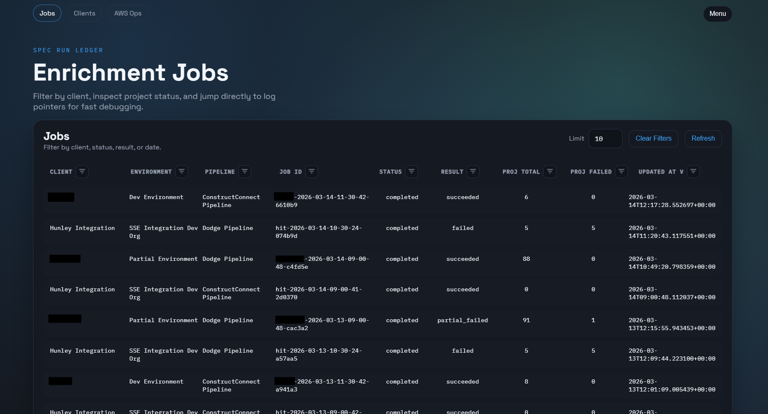
Task: Click the timestamp 2026-03-14T09:00:48.112037+00:00
Action: [672, 293]
